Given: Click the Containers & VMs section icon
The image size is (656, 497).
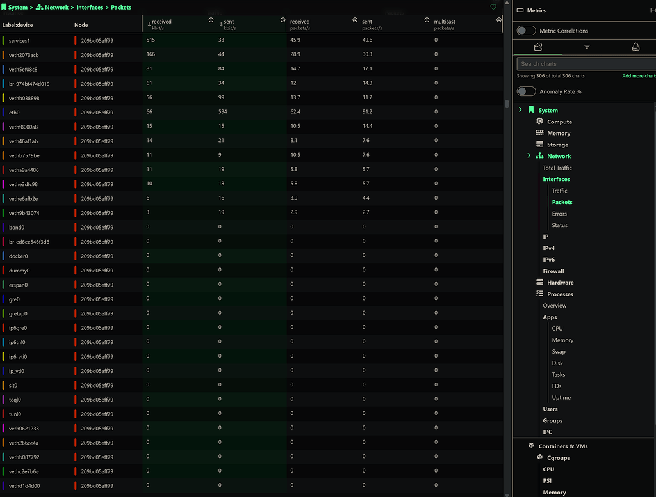Looking at the screenshot, I should coord(531,446).
